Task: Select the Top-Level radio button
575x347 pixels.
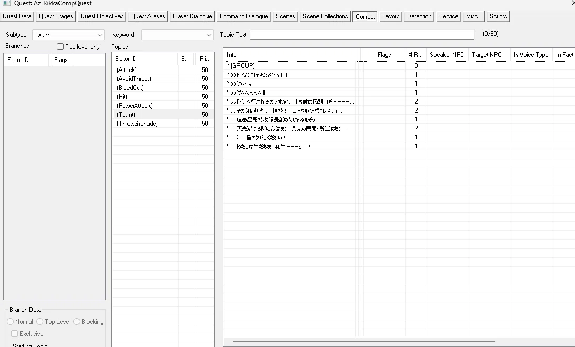Action: pos(39,321)
